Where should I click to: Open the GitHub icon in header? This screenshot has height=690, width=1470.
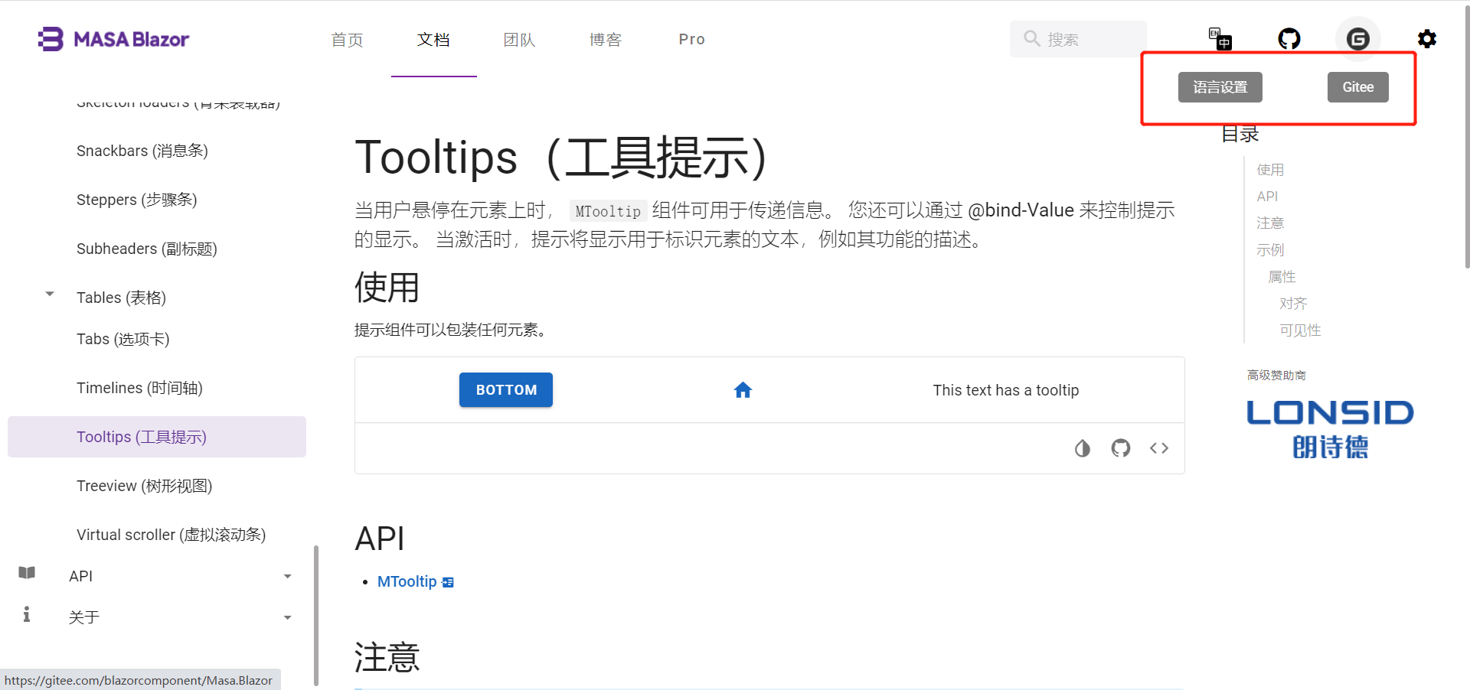[x=1289, y=39]
